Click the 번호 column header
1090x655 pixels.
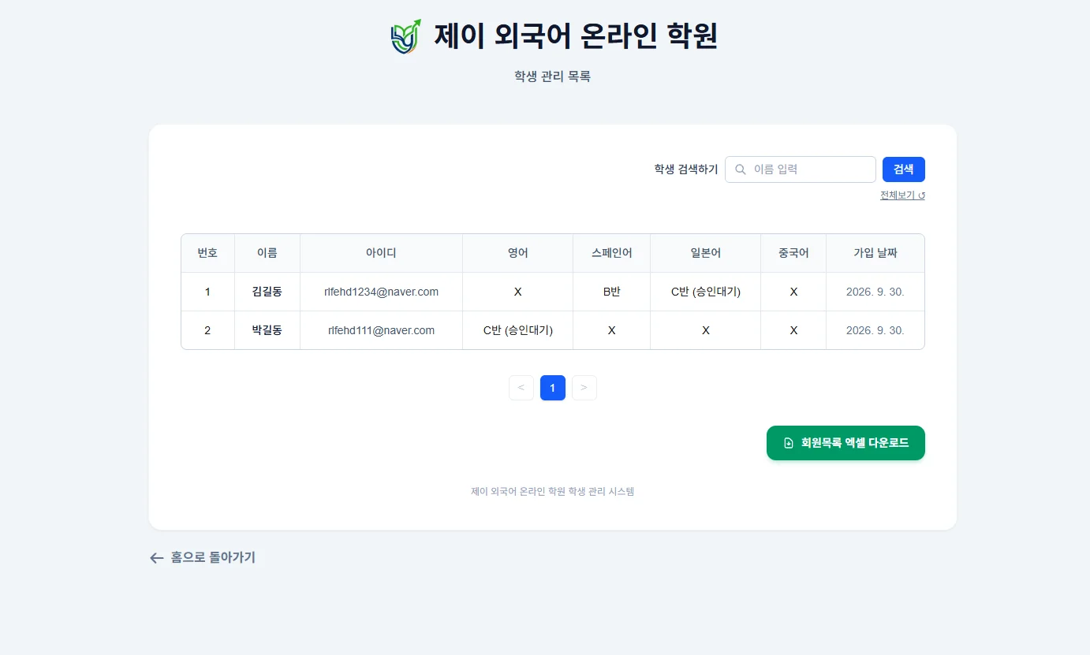click(207, 253)
